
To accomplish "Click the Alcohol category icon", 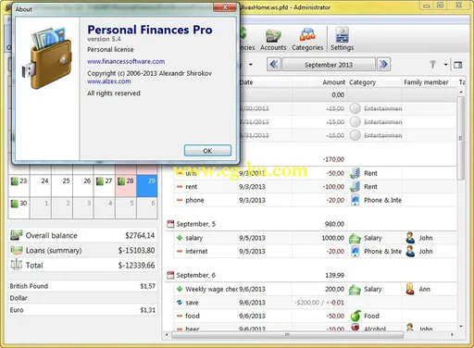I will click(x=355, y=327).
